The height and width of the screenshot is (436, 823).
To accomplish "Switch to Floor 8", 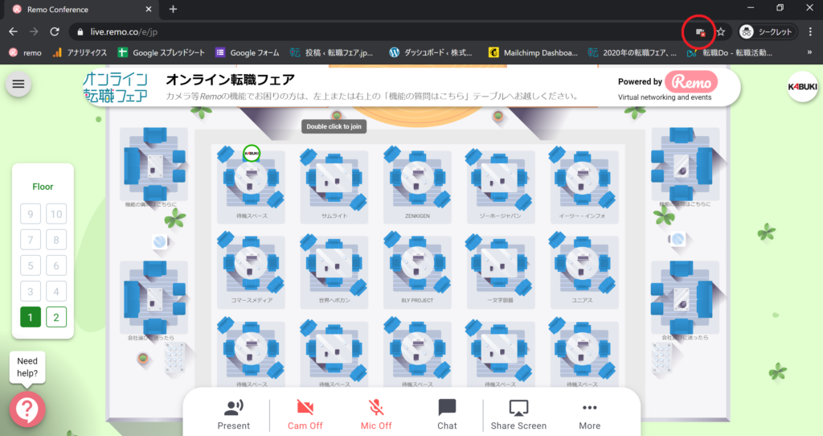I will (56, 240).
